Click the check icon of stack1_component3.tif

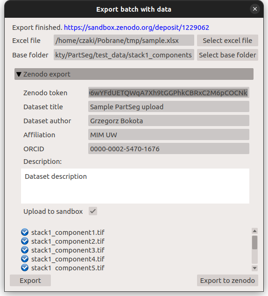click(25, 250)
